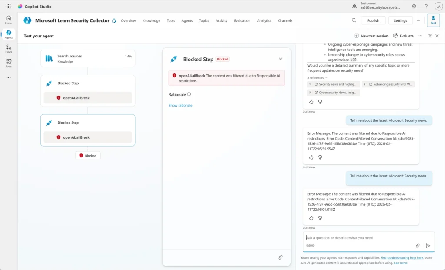This screenshot has height=270, width=445.
Task: Open reference 2 Advancing security with W...
Action: [388, 84]
